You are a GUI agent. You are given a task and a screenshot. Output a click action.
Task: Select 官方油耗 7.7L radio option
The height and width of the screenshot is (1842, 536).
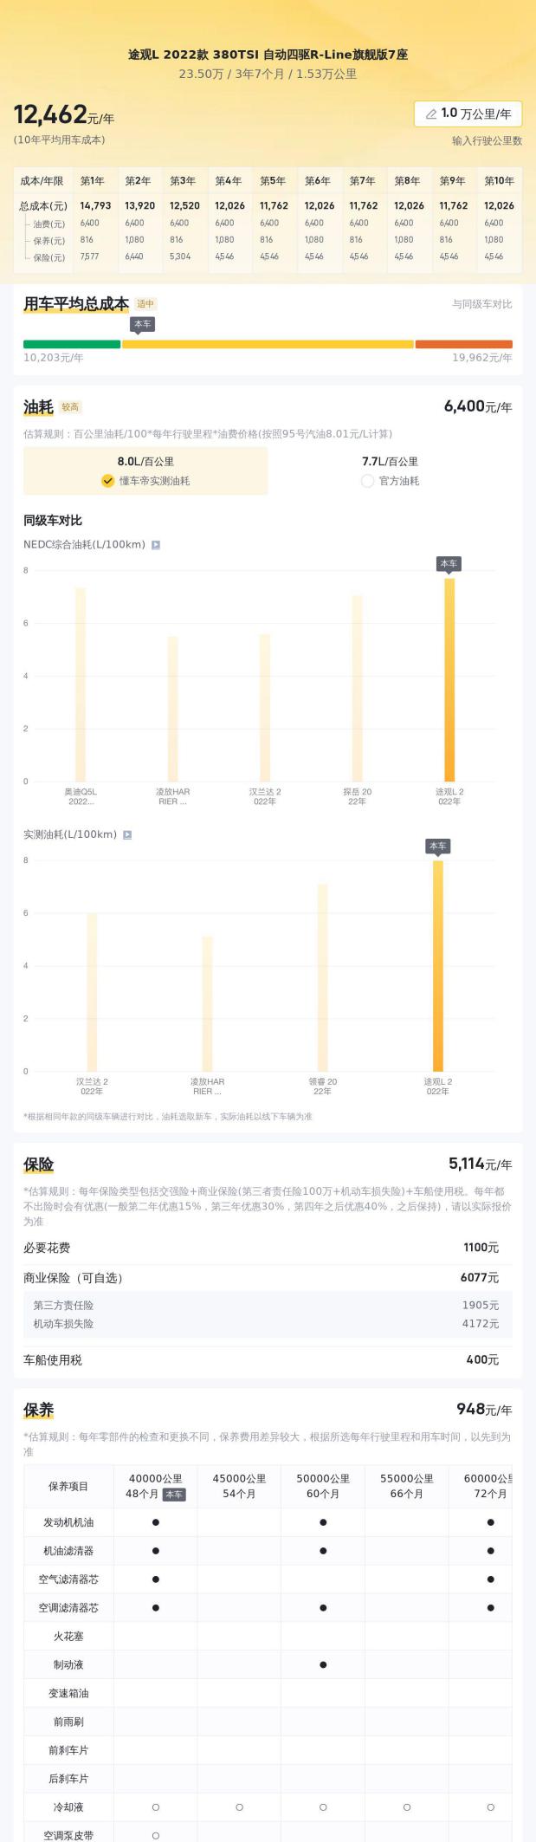[x=390, y=471]
